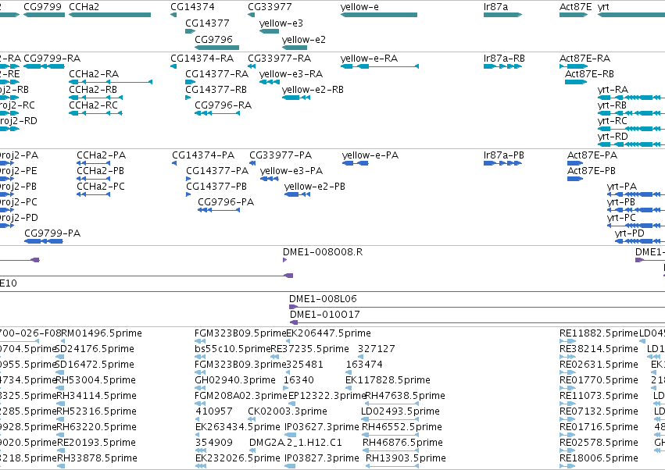Select the yrt gene label
Screen dimensions: 665x470
(x=603, y=7)
